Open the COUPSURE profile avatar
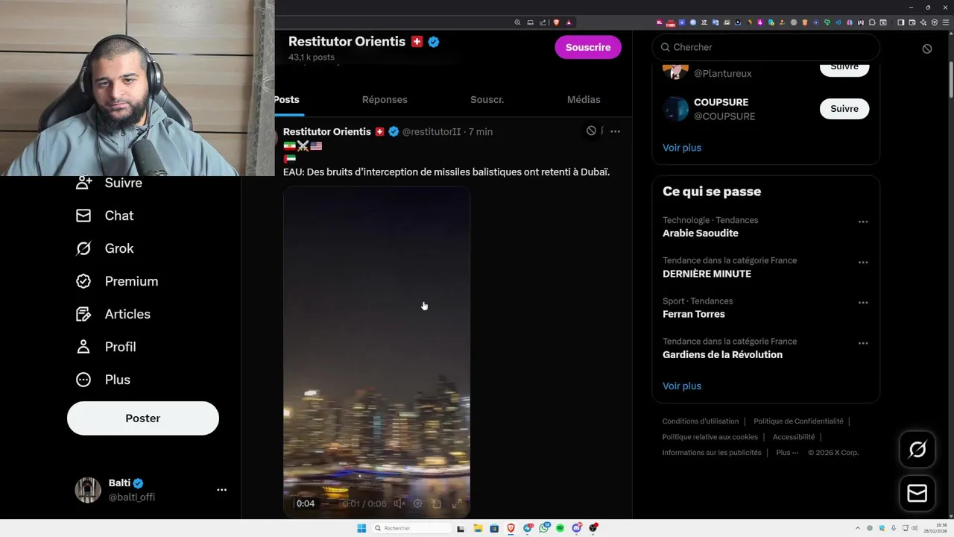 click(x=676, y=109)
